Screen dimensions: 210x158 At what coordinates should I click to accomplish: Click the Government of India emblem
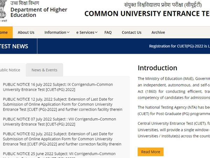(3, 11)
